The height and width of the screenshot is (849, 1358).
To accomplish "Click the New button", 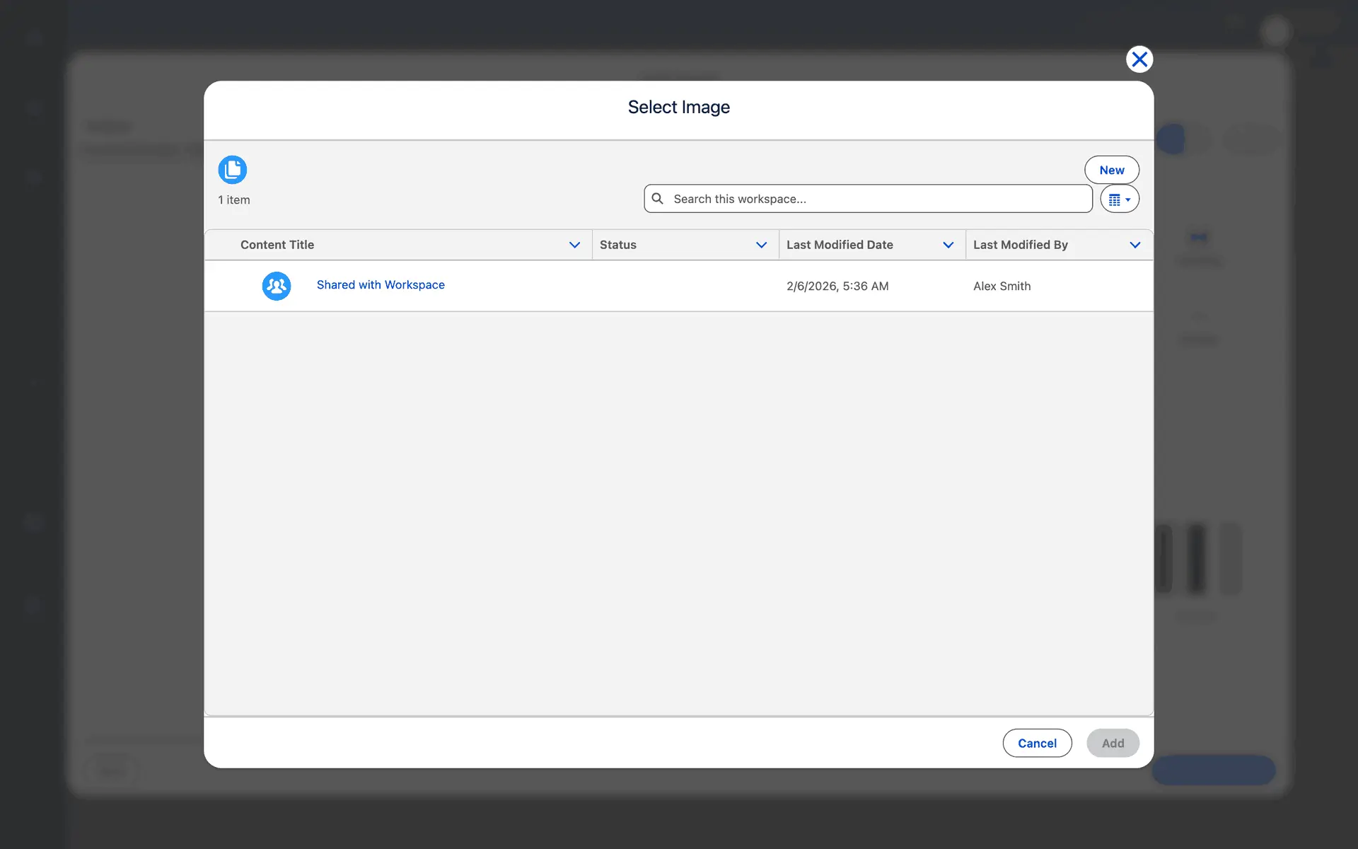I will [x=1111, y=170].
